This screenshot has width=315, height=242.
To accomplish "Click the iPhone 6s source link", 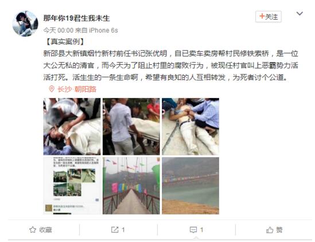I will click(103, 30).
